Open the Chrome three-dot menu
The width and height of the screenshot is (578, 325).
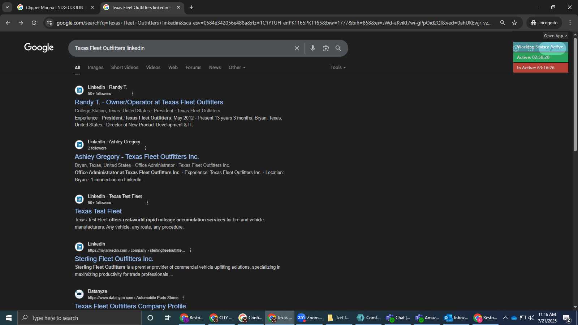click(x=570, y=23)
